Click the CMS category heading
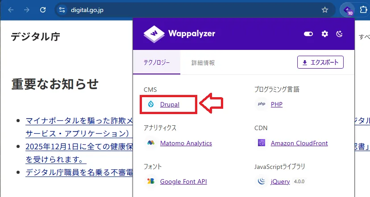 click(x=150, y=90)
